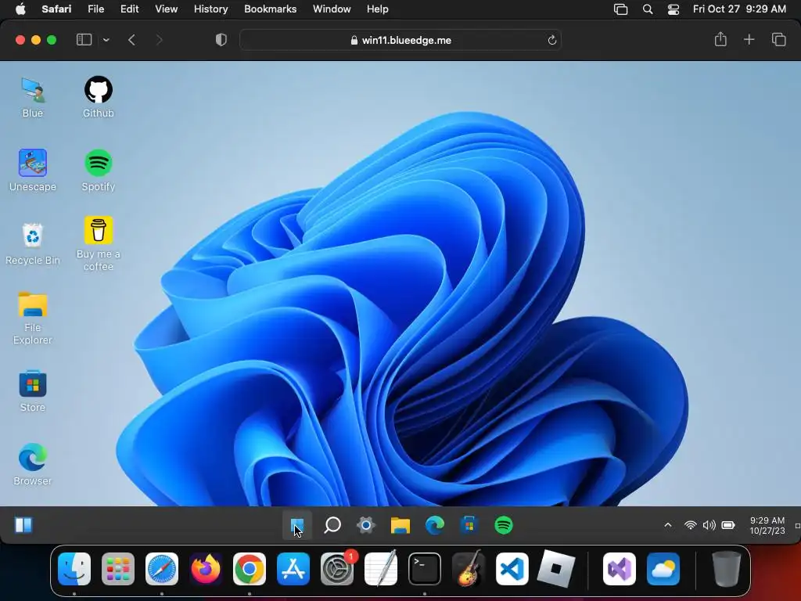Open Spotlight search in menu bar
801x601 pixels.
(x=647, y=9)
